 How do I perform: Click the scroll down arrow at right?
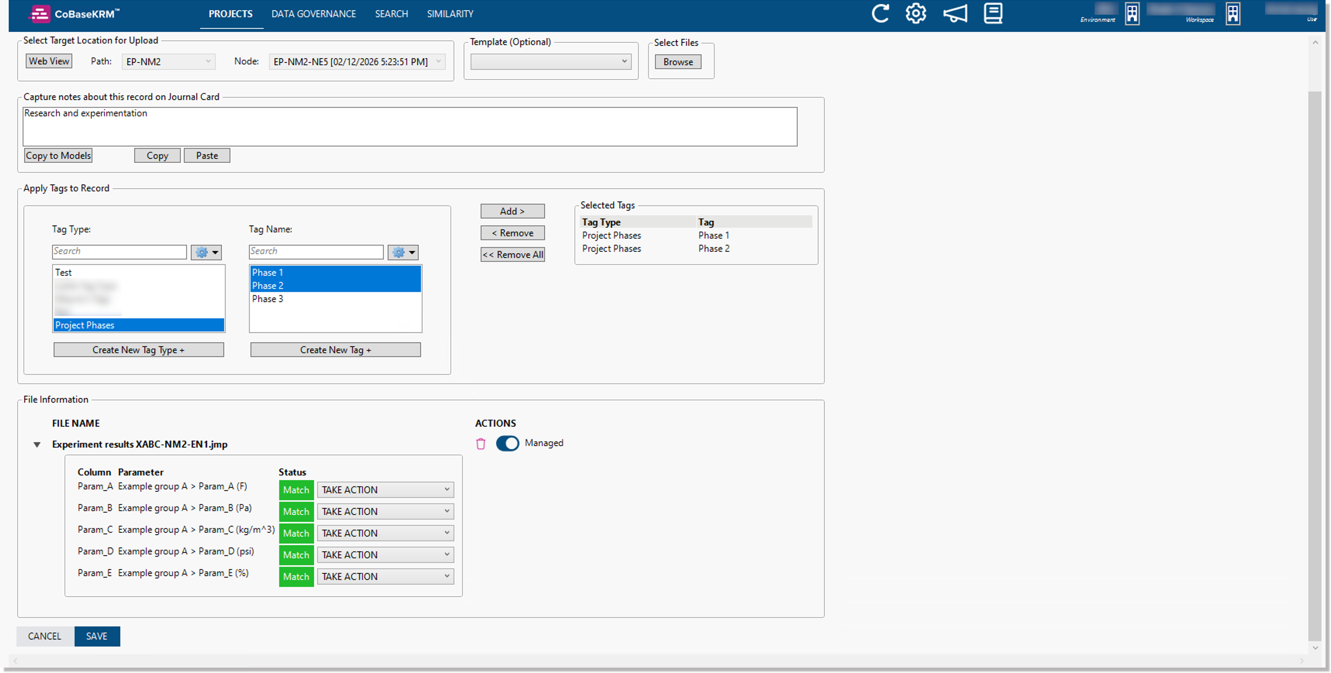pyautogui.click(x=1314, y=647)
